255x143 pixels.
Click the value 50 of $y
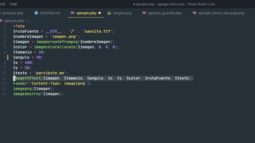(27, 68)
